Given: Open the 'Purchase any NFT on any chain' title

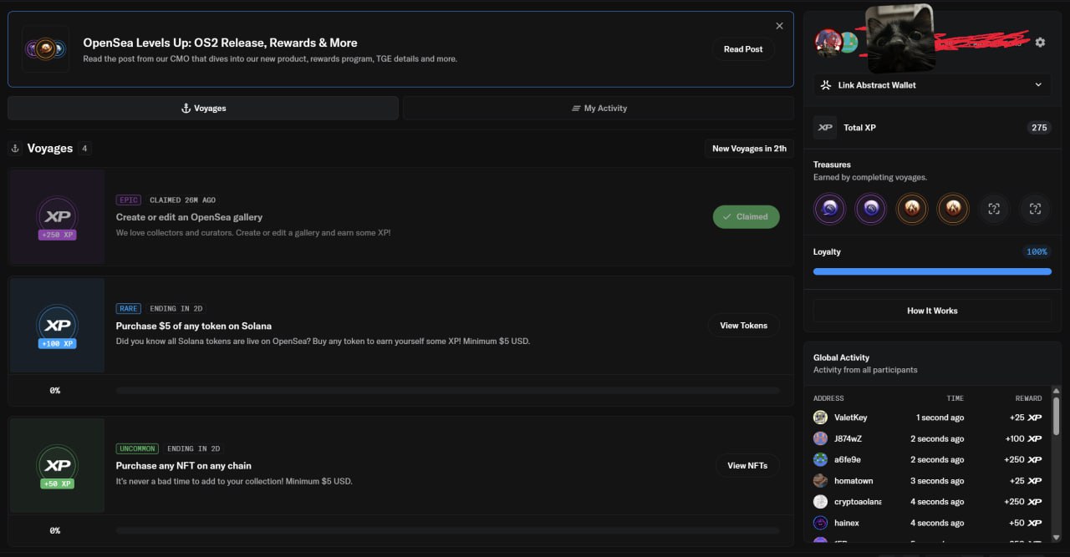Looking at the screenshot, I should 184,465.
